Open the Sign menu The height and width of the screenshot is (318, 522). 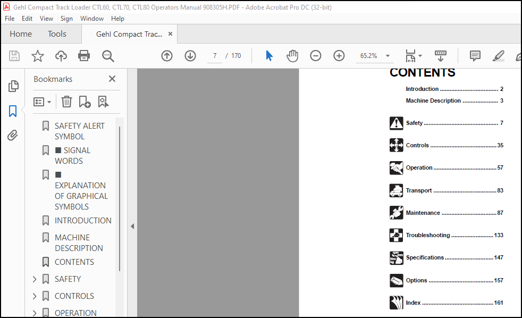[x=66, y=19]
